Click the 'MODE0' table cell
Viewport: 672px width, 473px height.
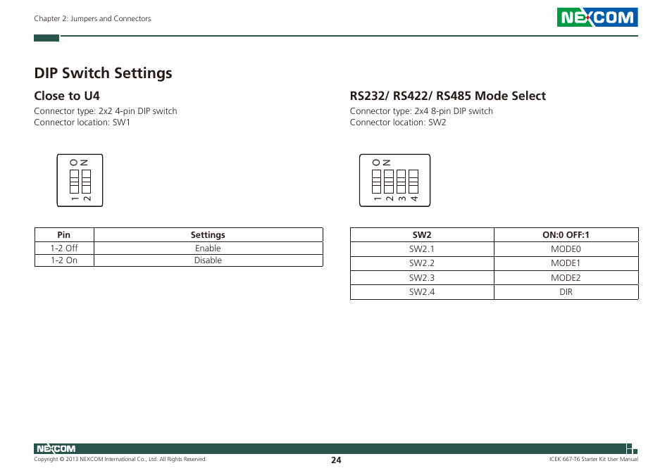point(566,249)
